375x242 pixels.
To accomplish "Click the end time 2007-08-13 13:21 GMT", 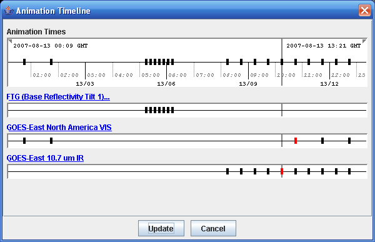I will click(323, 46).
